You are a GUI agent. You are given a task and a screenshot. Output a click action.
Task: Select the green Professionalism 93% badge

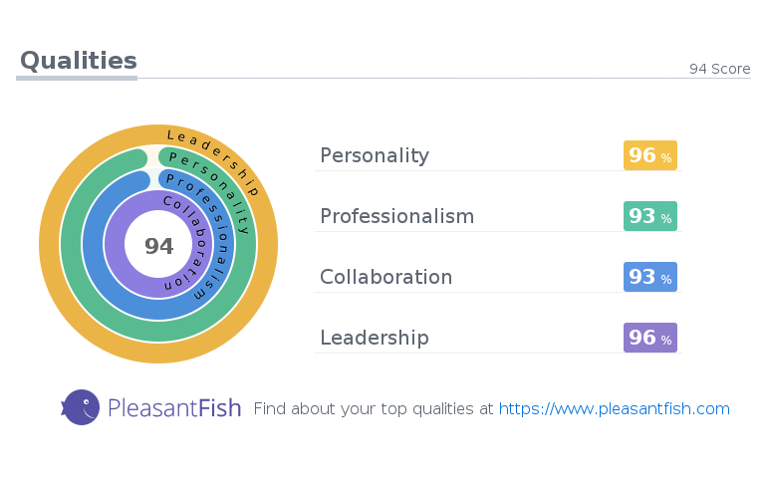point(650,216)
